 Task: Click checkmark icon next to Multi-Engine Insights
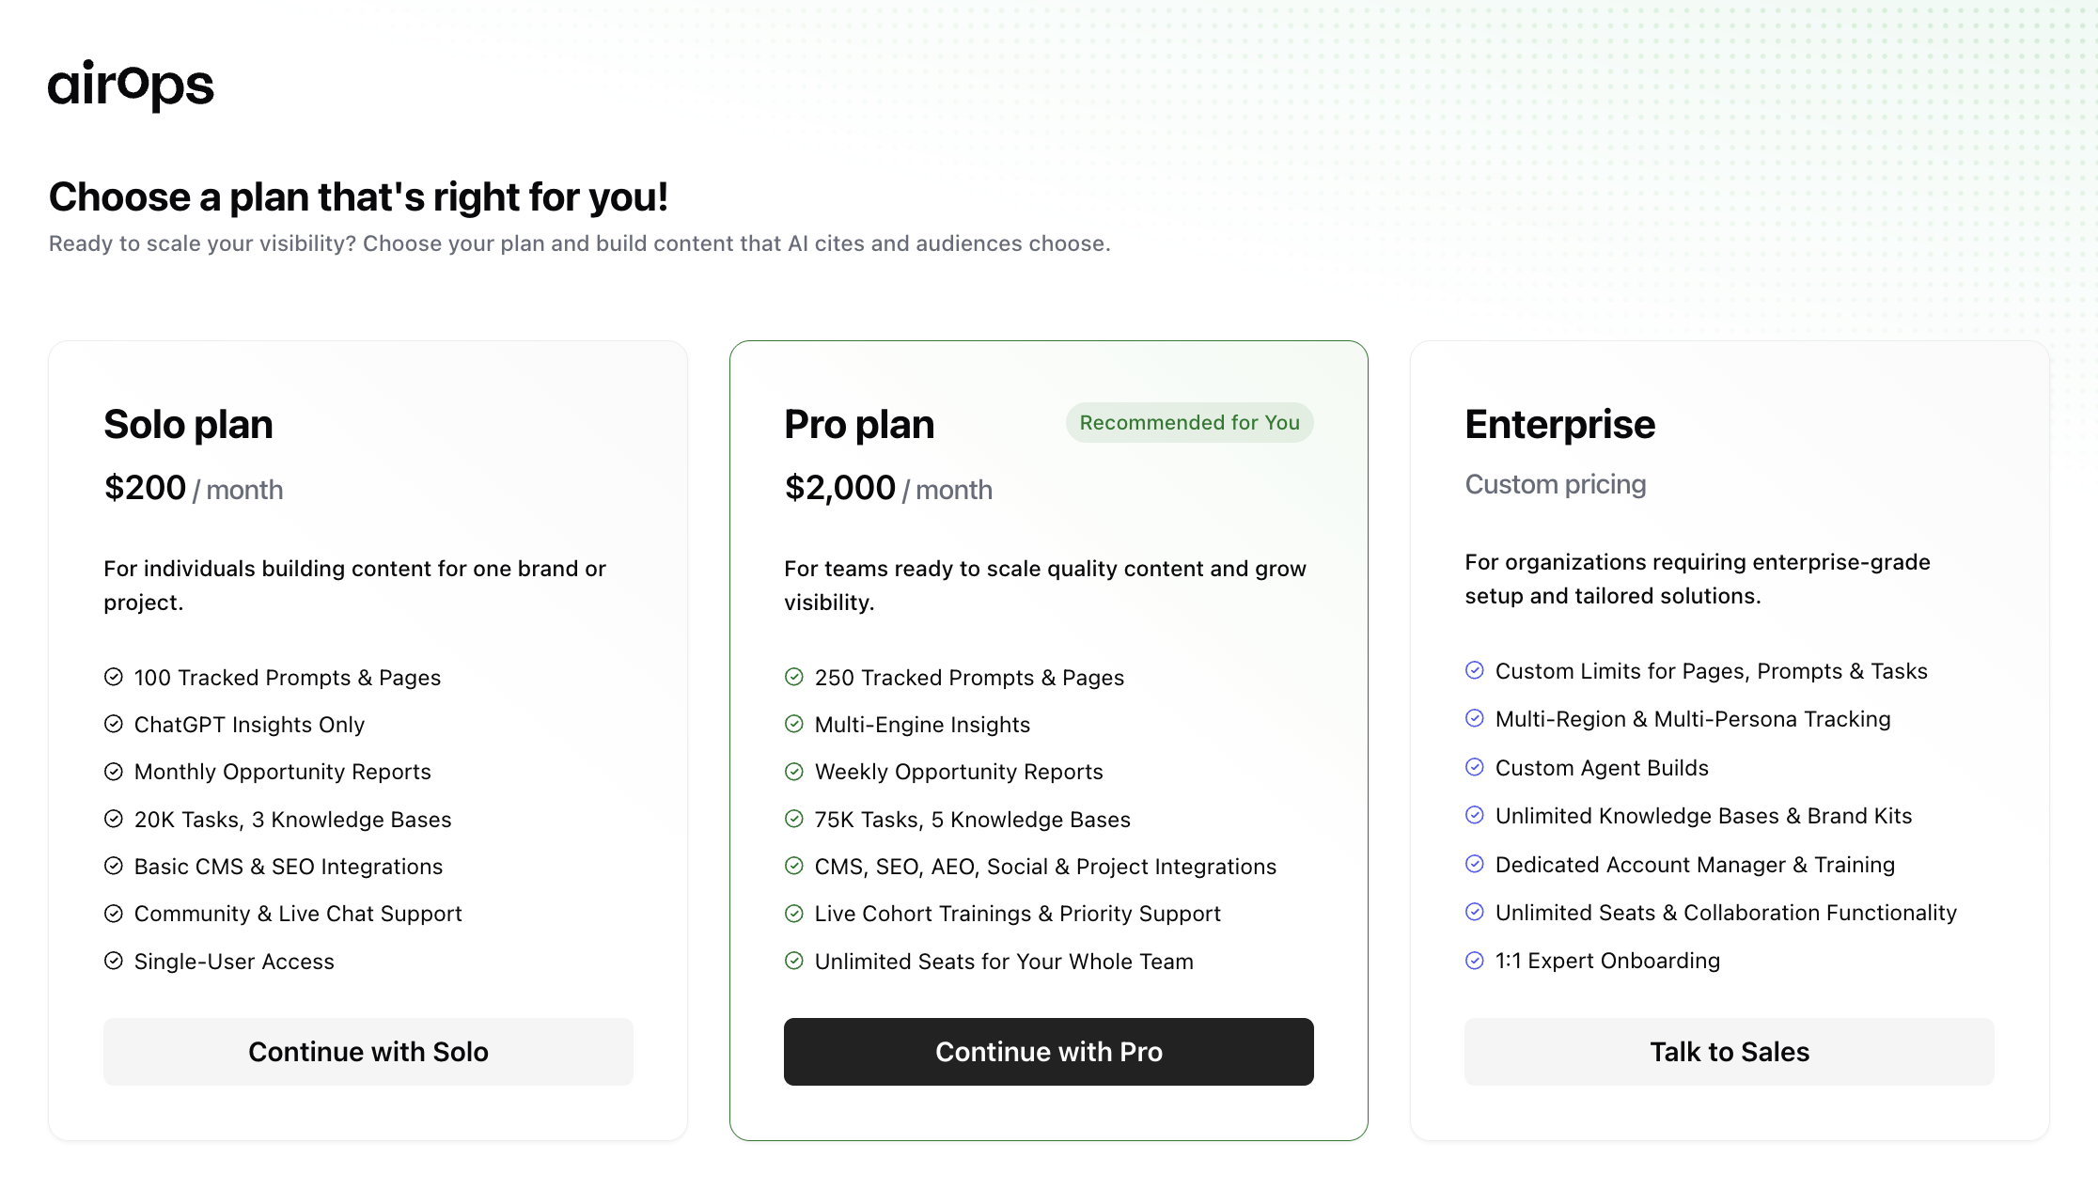click(794, 724)
